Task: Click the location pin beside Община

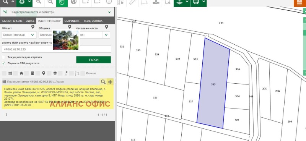Action: click(70, 27)
